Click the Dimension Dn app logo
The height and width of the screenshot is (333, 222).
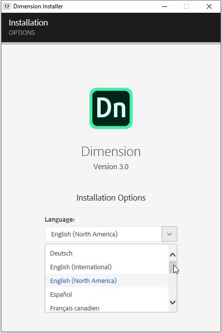click(111, 108)
